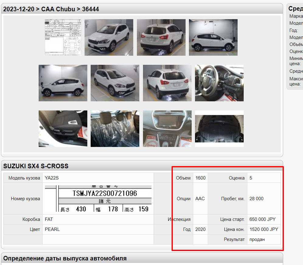Click the Цвет label

coord(35,229)
